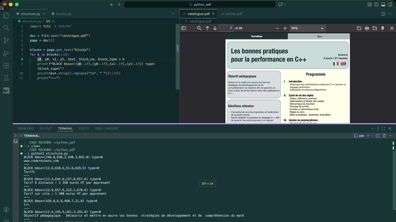This screenshot has height=222, width=396.
Task: Toggle the primary side bar
Action: tap(376, 4)
